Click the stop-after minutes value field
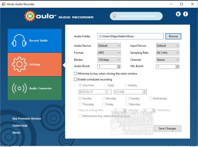 (x=148, y=110)
